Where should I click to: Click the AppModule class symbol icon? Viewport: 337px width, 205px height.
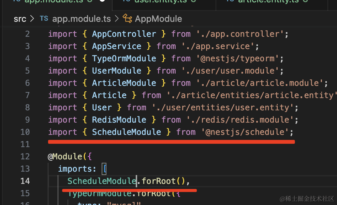127,18
